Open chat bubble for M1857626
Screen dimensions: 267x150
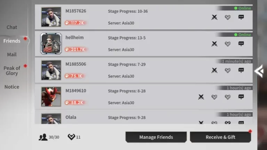click(x=241, y=17)
